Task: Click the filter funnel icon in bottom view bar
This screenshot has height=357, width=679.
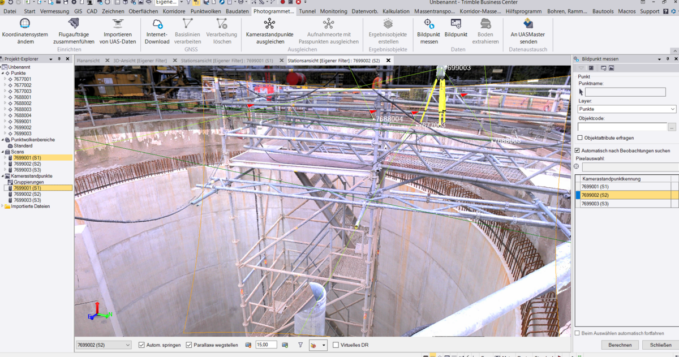Action: point(300,345)
